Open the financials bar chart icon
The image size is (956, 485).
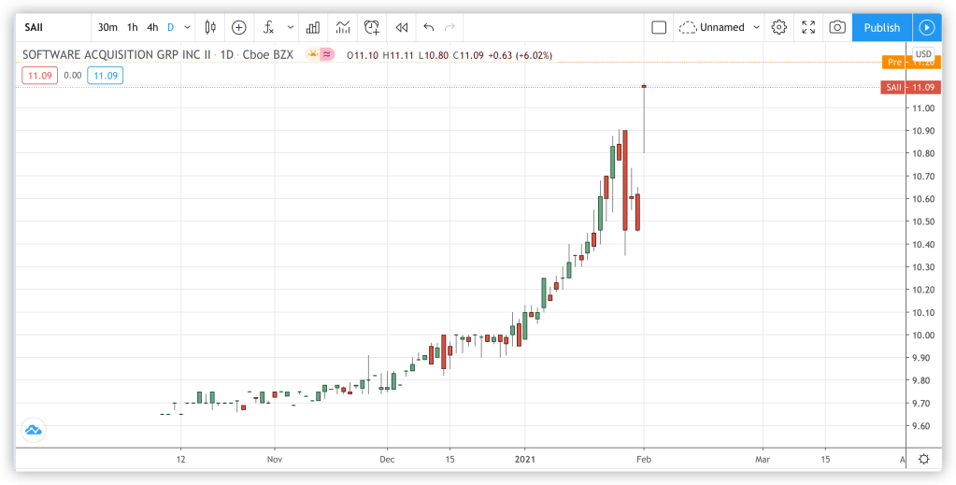313,27
